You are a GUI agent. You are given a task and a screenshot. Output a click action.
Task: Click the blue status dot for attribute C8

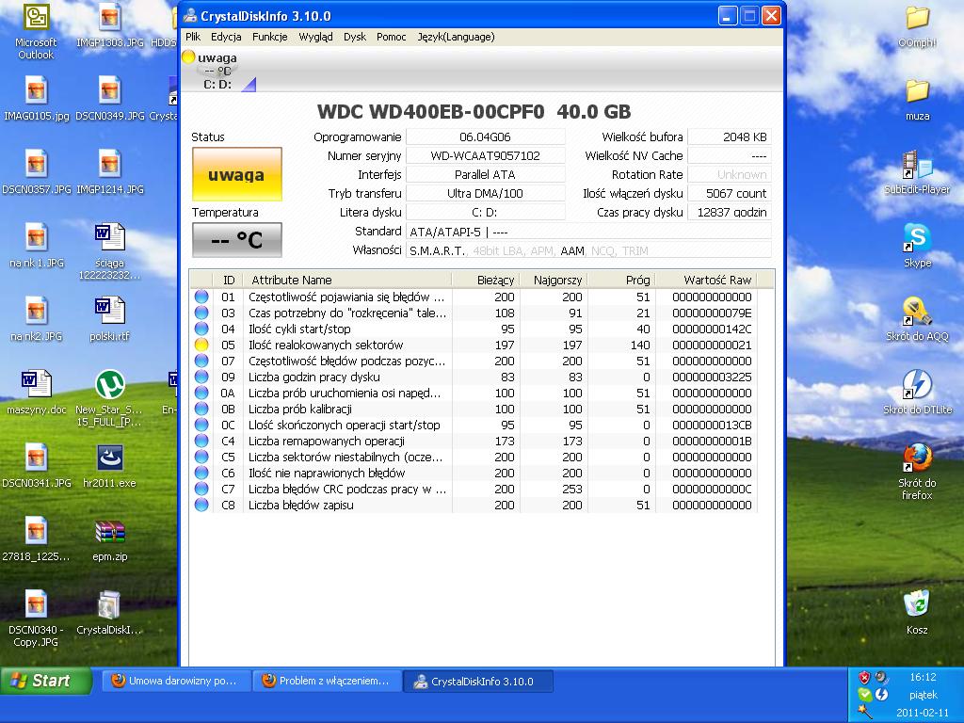tap(201, 505)
